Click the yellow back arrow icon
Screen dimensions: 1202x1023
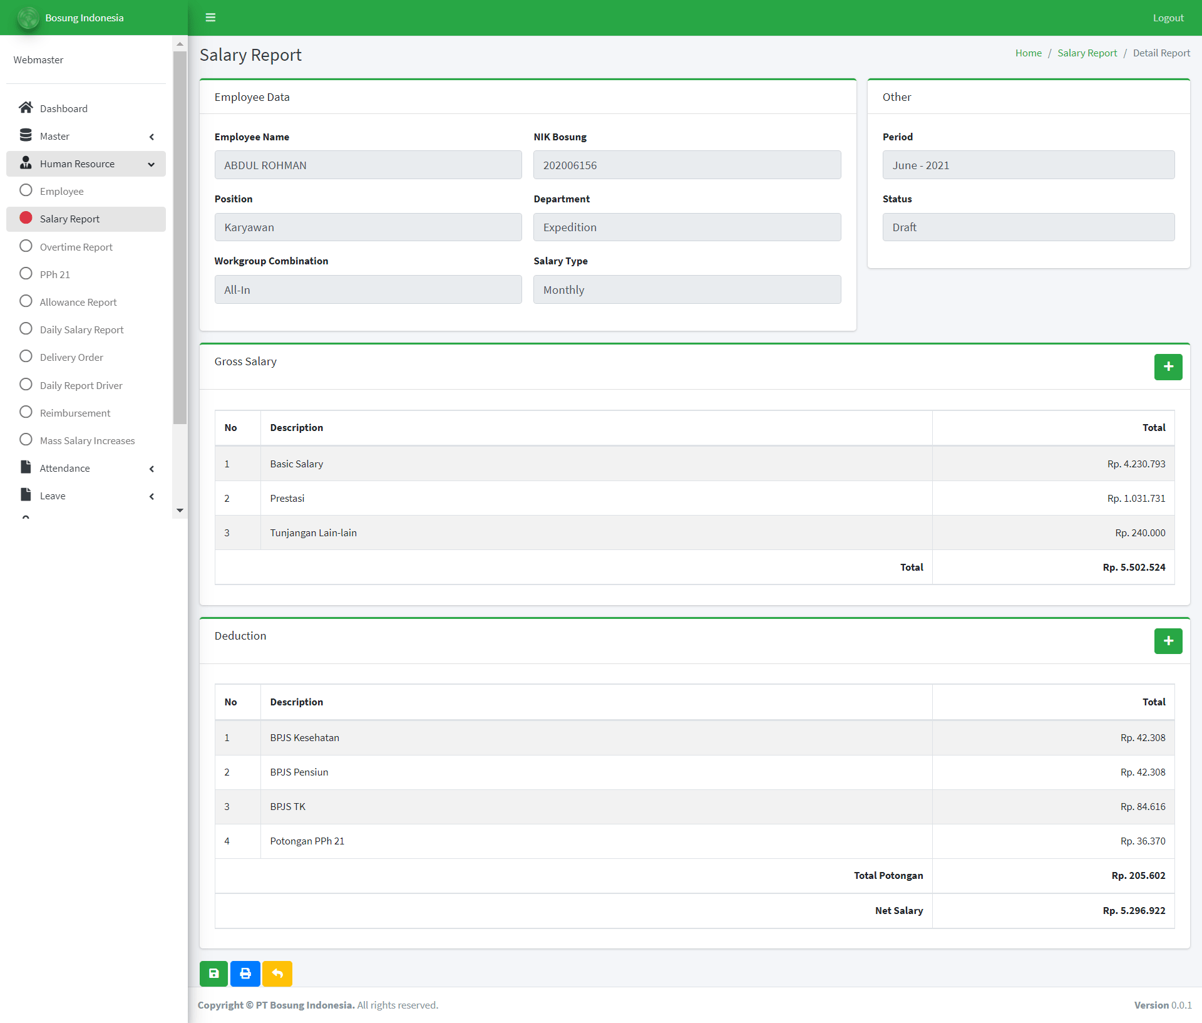click(277, 974)
